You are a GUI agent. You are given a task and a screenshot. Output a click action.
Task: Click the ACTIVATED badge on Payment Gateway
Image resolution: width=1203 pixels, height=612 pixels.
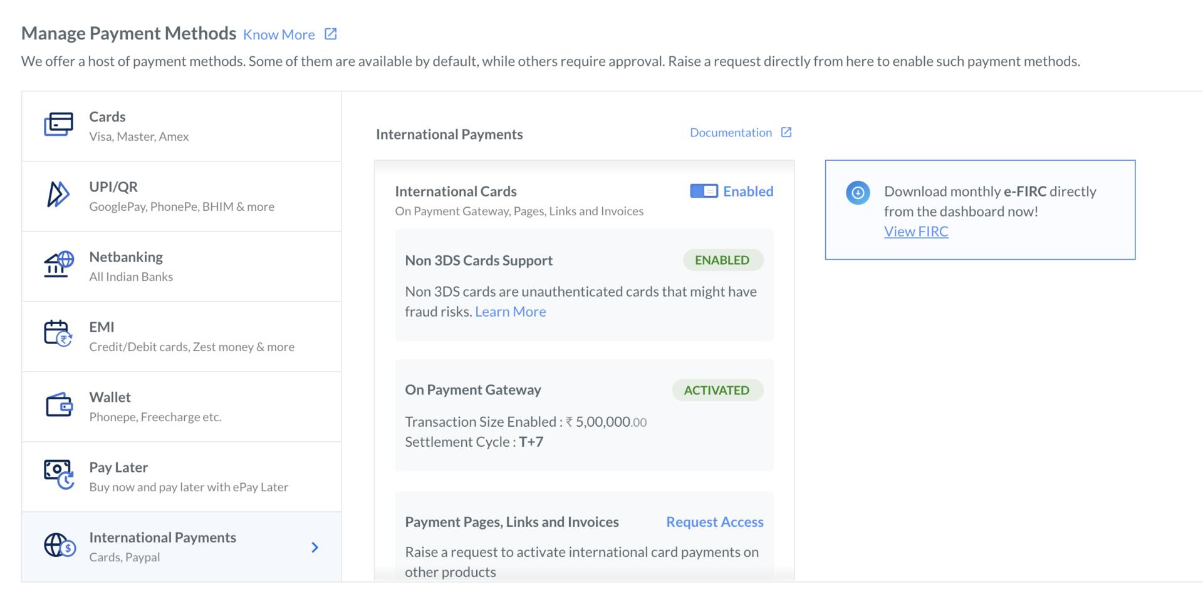pyautogui.click(x=717, y=390)
